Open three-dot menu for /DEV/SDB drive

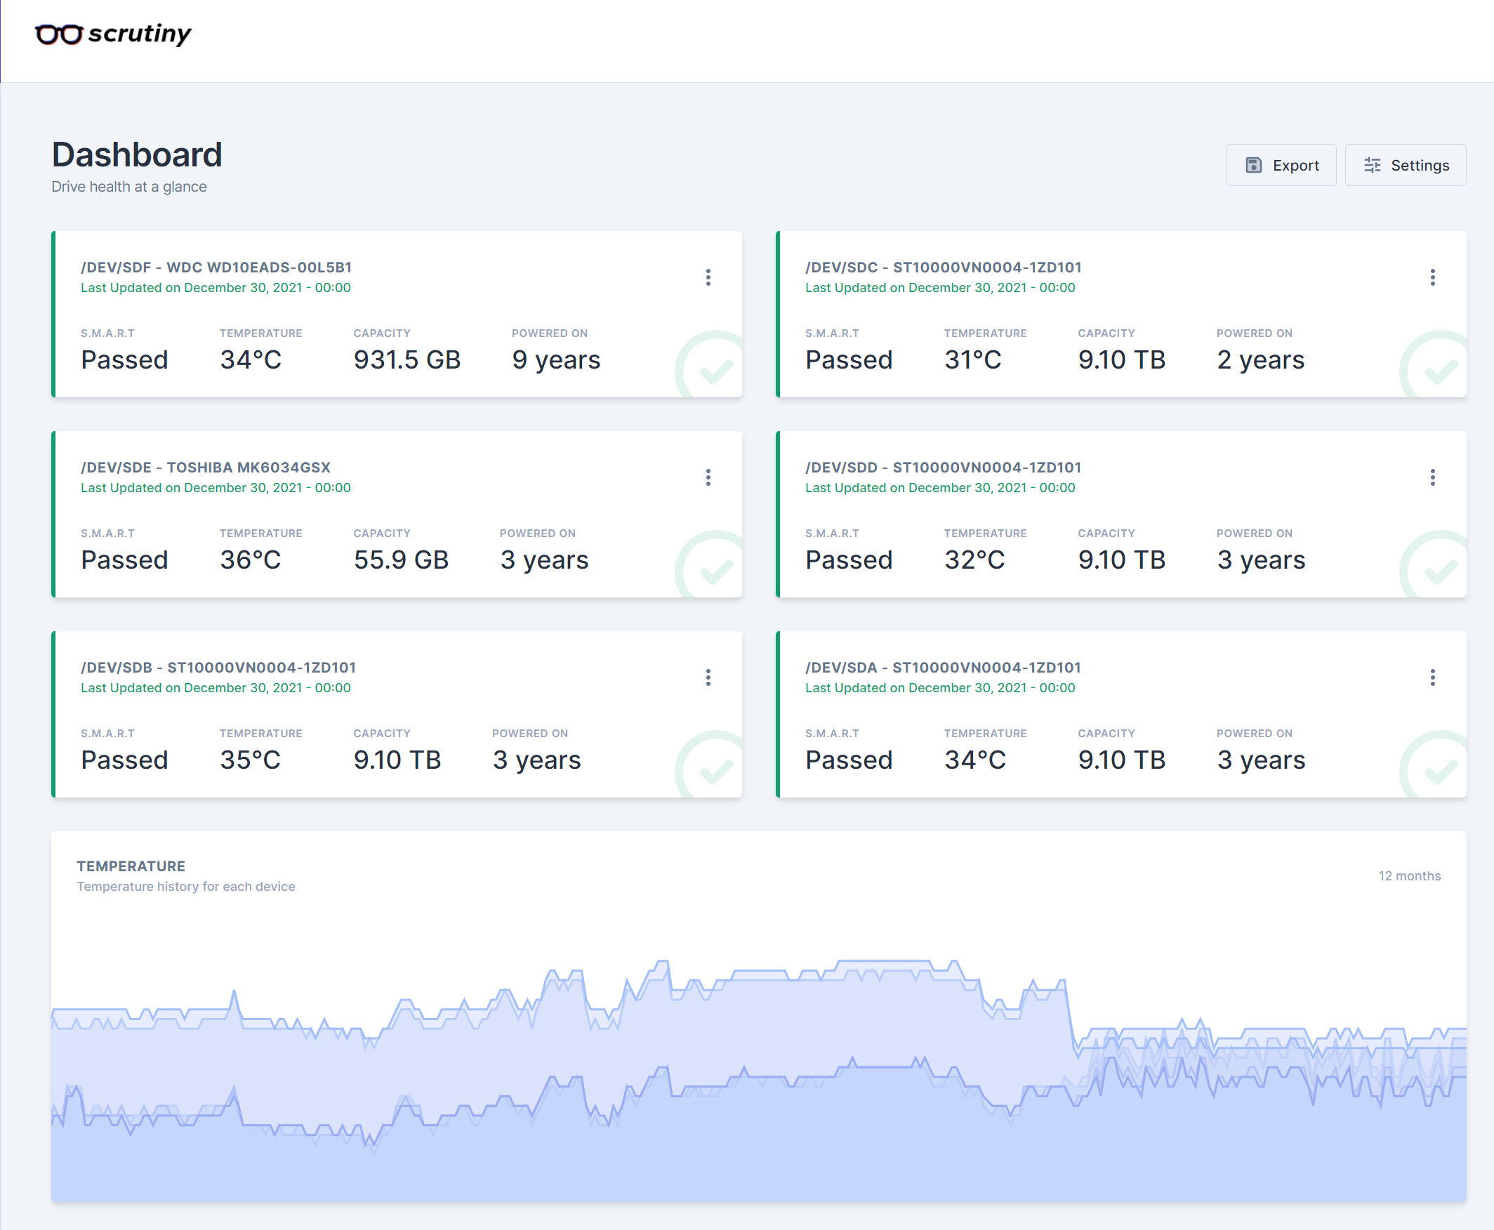click(x=708, y=677)
